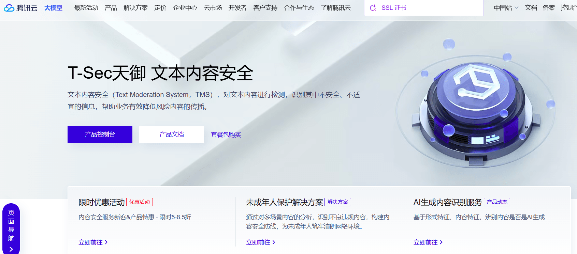Open the 套餐包购买 link
This screenshot has height=254, width=577.
(x=226, y=135)
